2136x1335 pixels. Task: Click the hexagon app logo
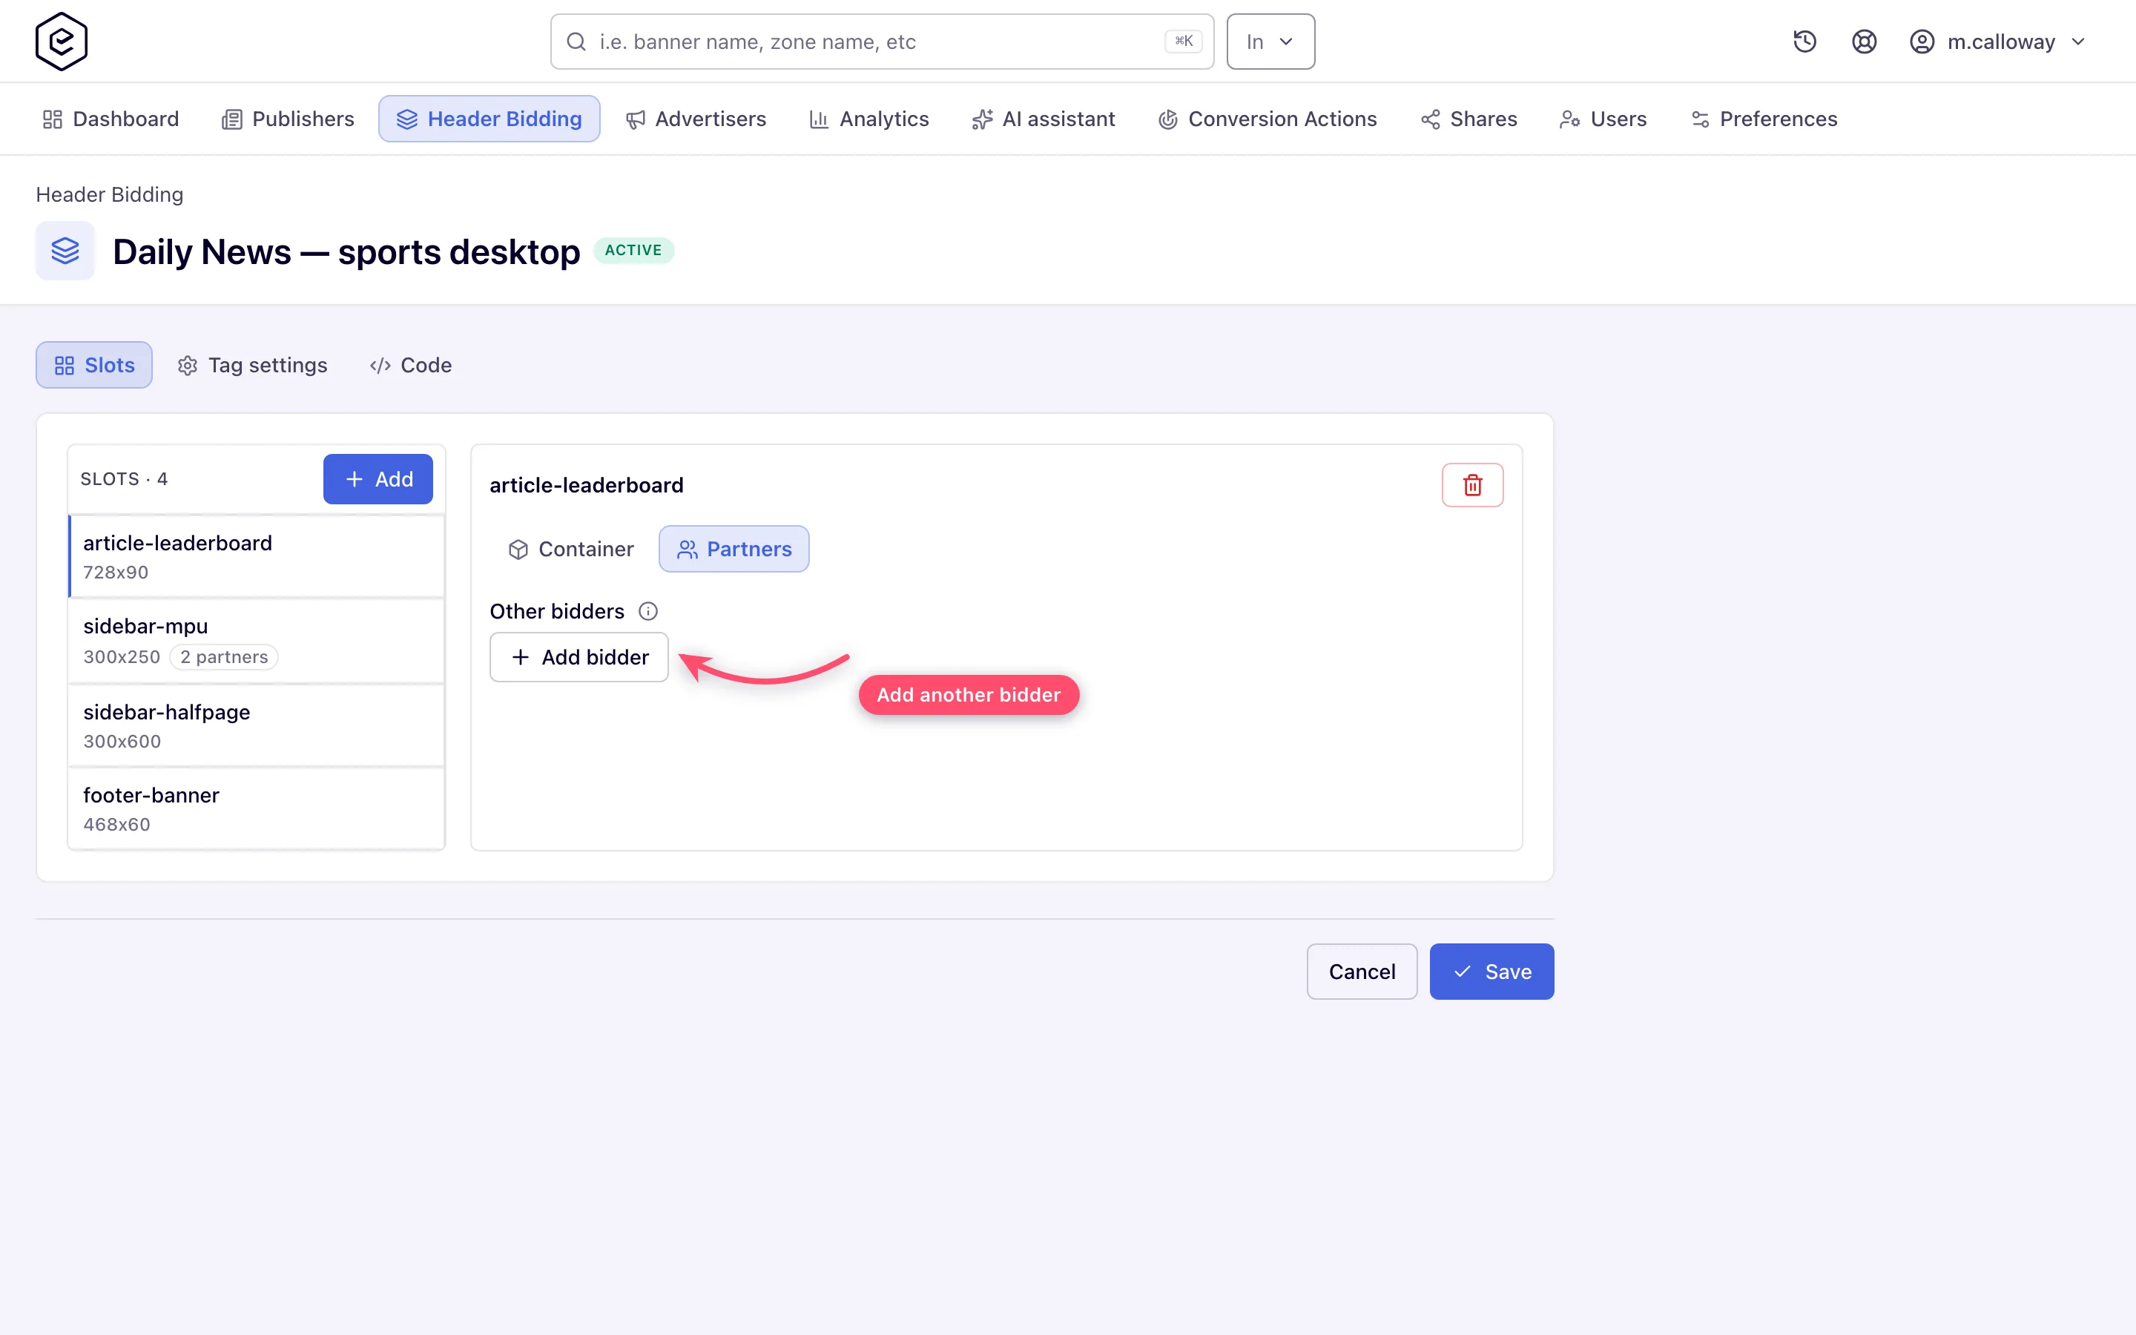coord(61,42)
